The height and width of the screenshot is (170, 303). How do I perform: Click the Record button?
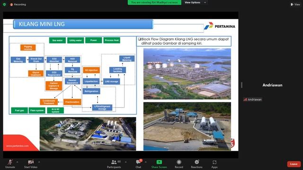tap(179, 164)
